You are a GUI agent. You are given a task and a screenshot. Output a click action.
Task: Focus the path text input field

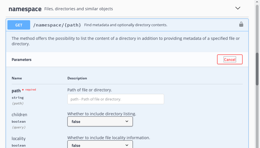point(115,99)
